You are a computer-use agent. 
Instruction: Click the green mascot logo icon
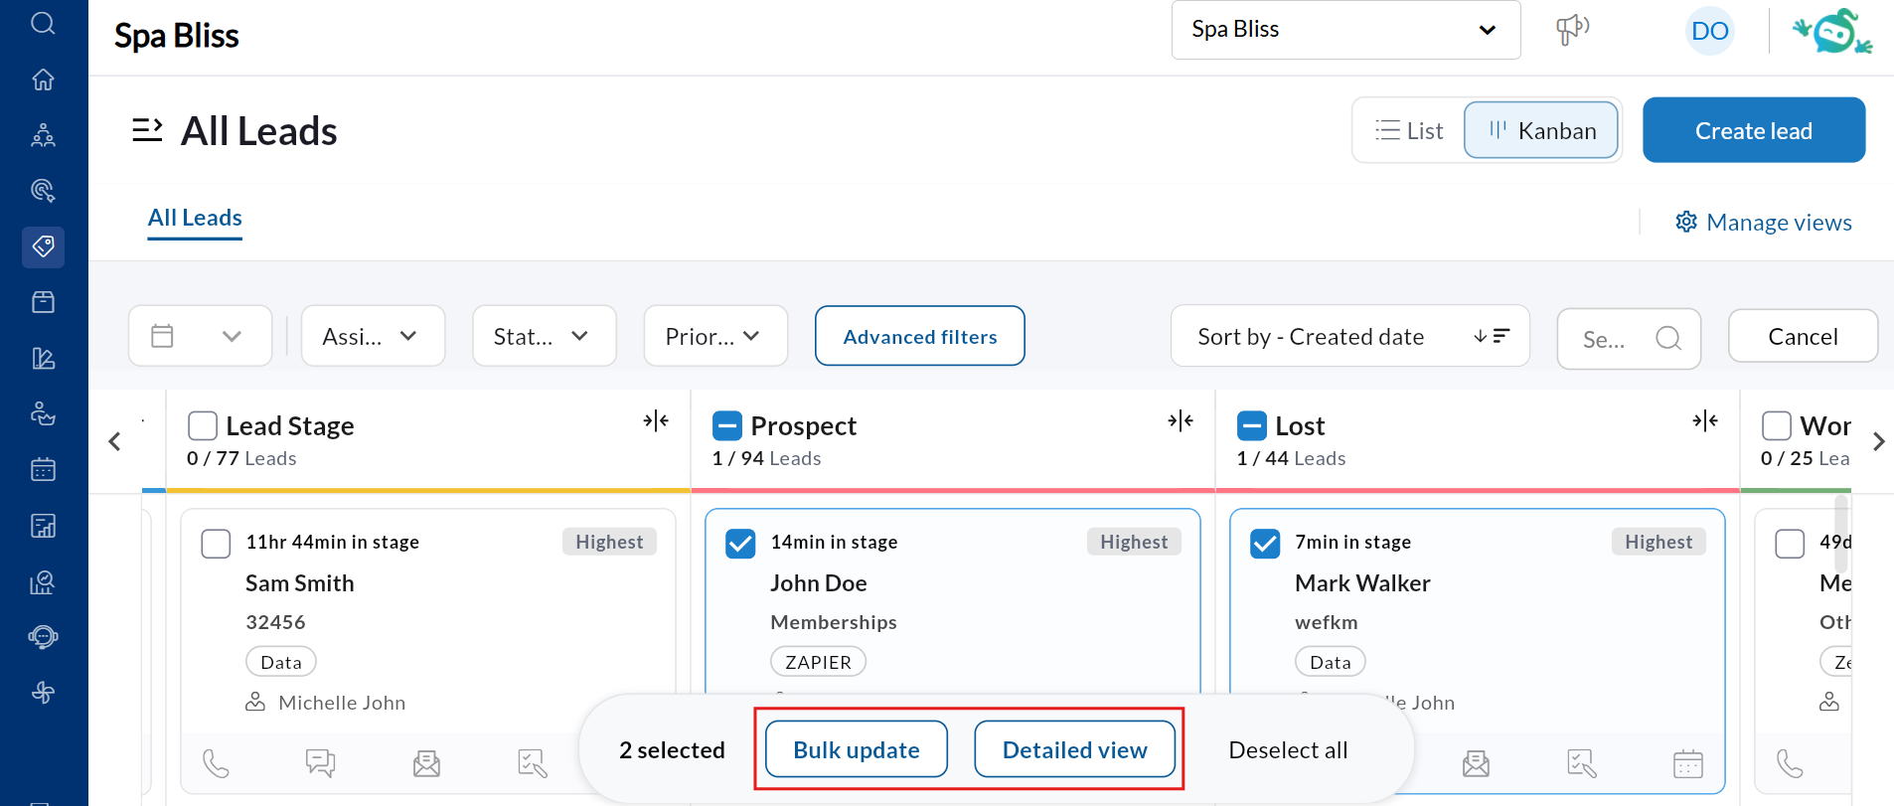(x=1832, y=31)
